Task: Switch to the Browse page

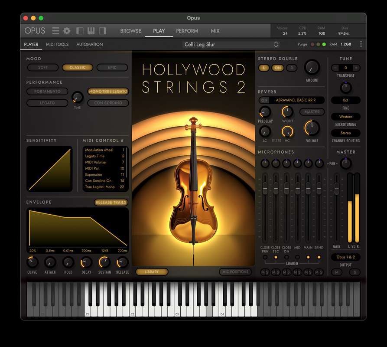Action: tap(131, 31)
